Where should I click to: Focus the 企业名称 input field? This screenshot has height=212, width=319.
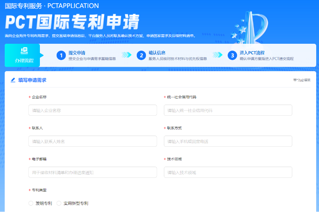point(93,110)
